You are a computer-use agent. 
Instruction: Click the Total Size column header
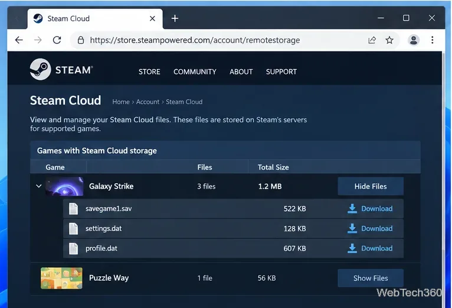(273, 167)
